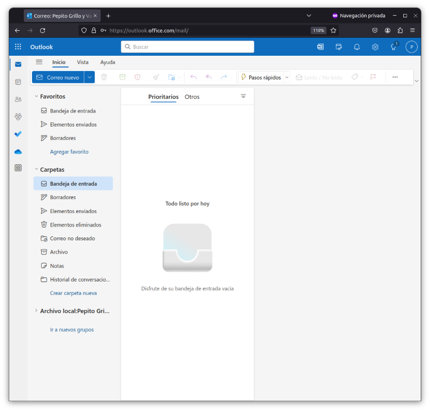The height and width of the screenshot is (411, 430).
Task: Click the Delete trash icon in toolbar
Action: (104, 77)
